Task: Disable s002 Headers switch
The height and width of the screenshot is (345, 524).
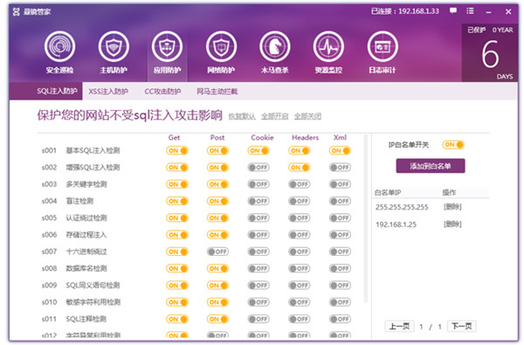Action: pos(299,168)
